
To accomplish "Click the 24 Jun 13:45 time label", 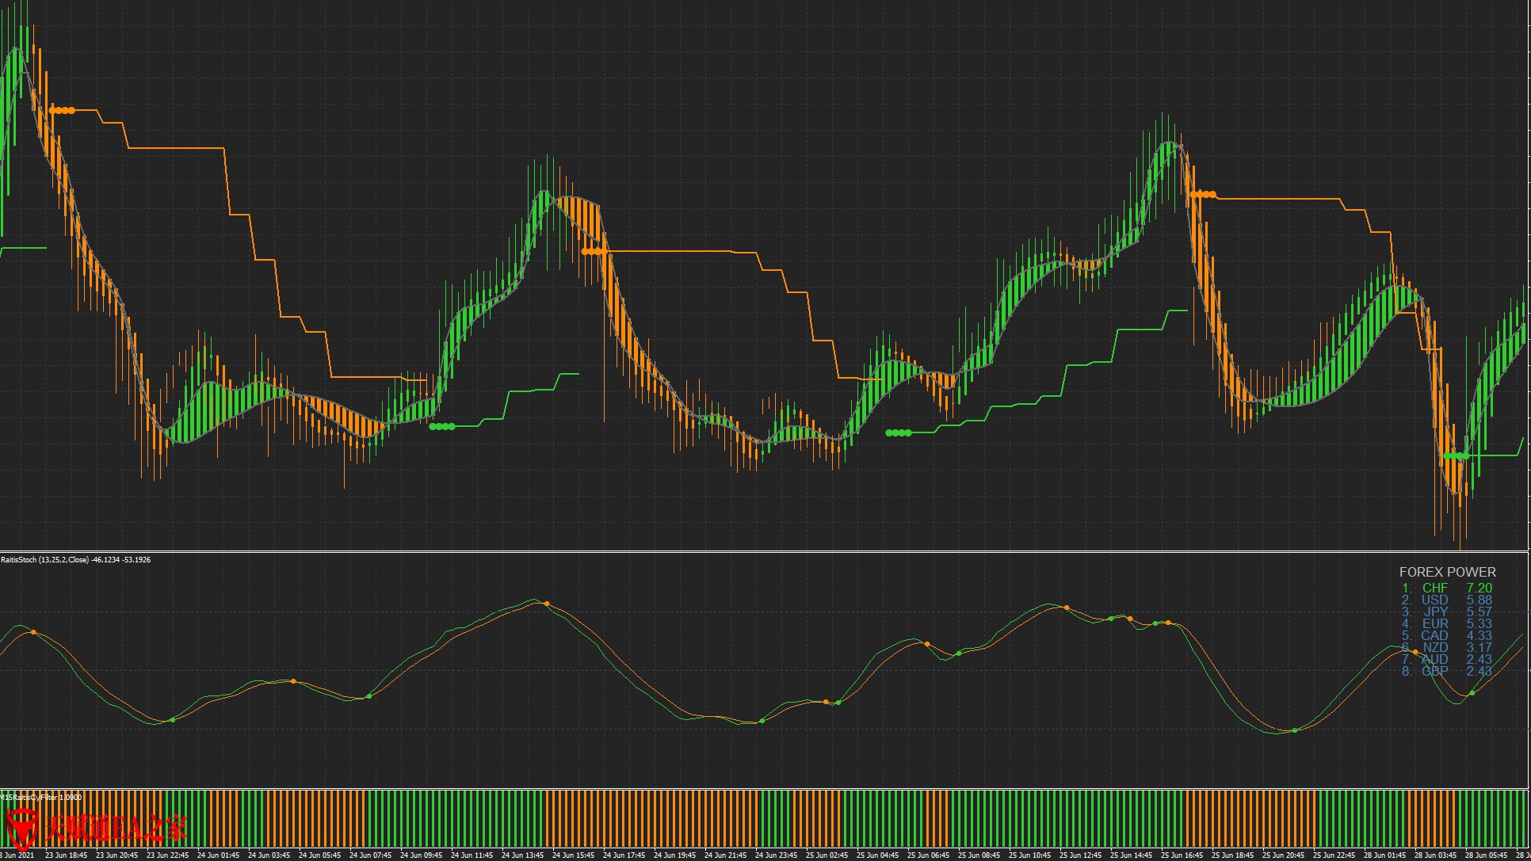I will click(x=522, y=855).
